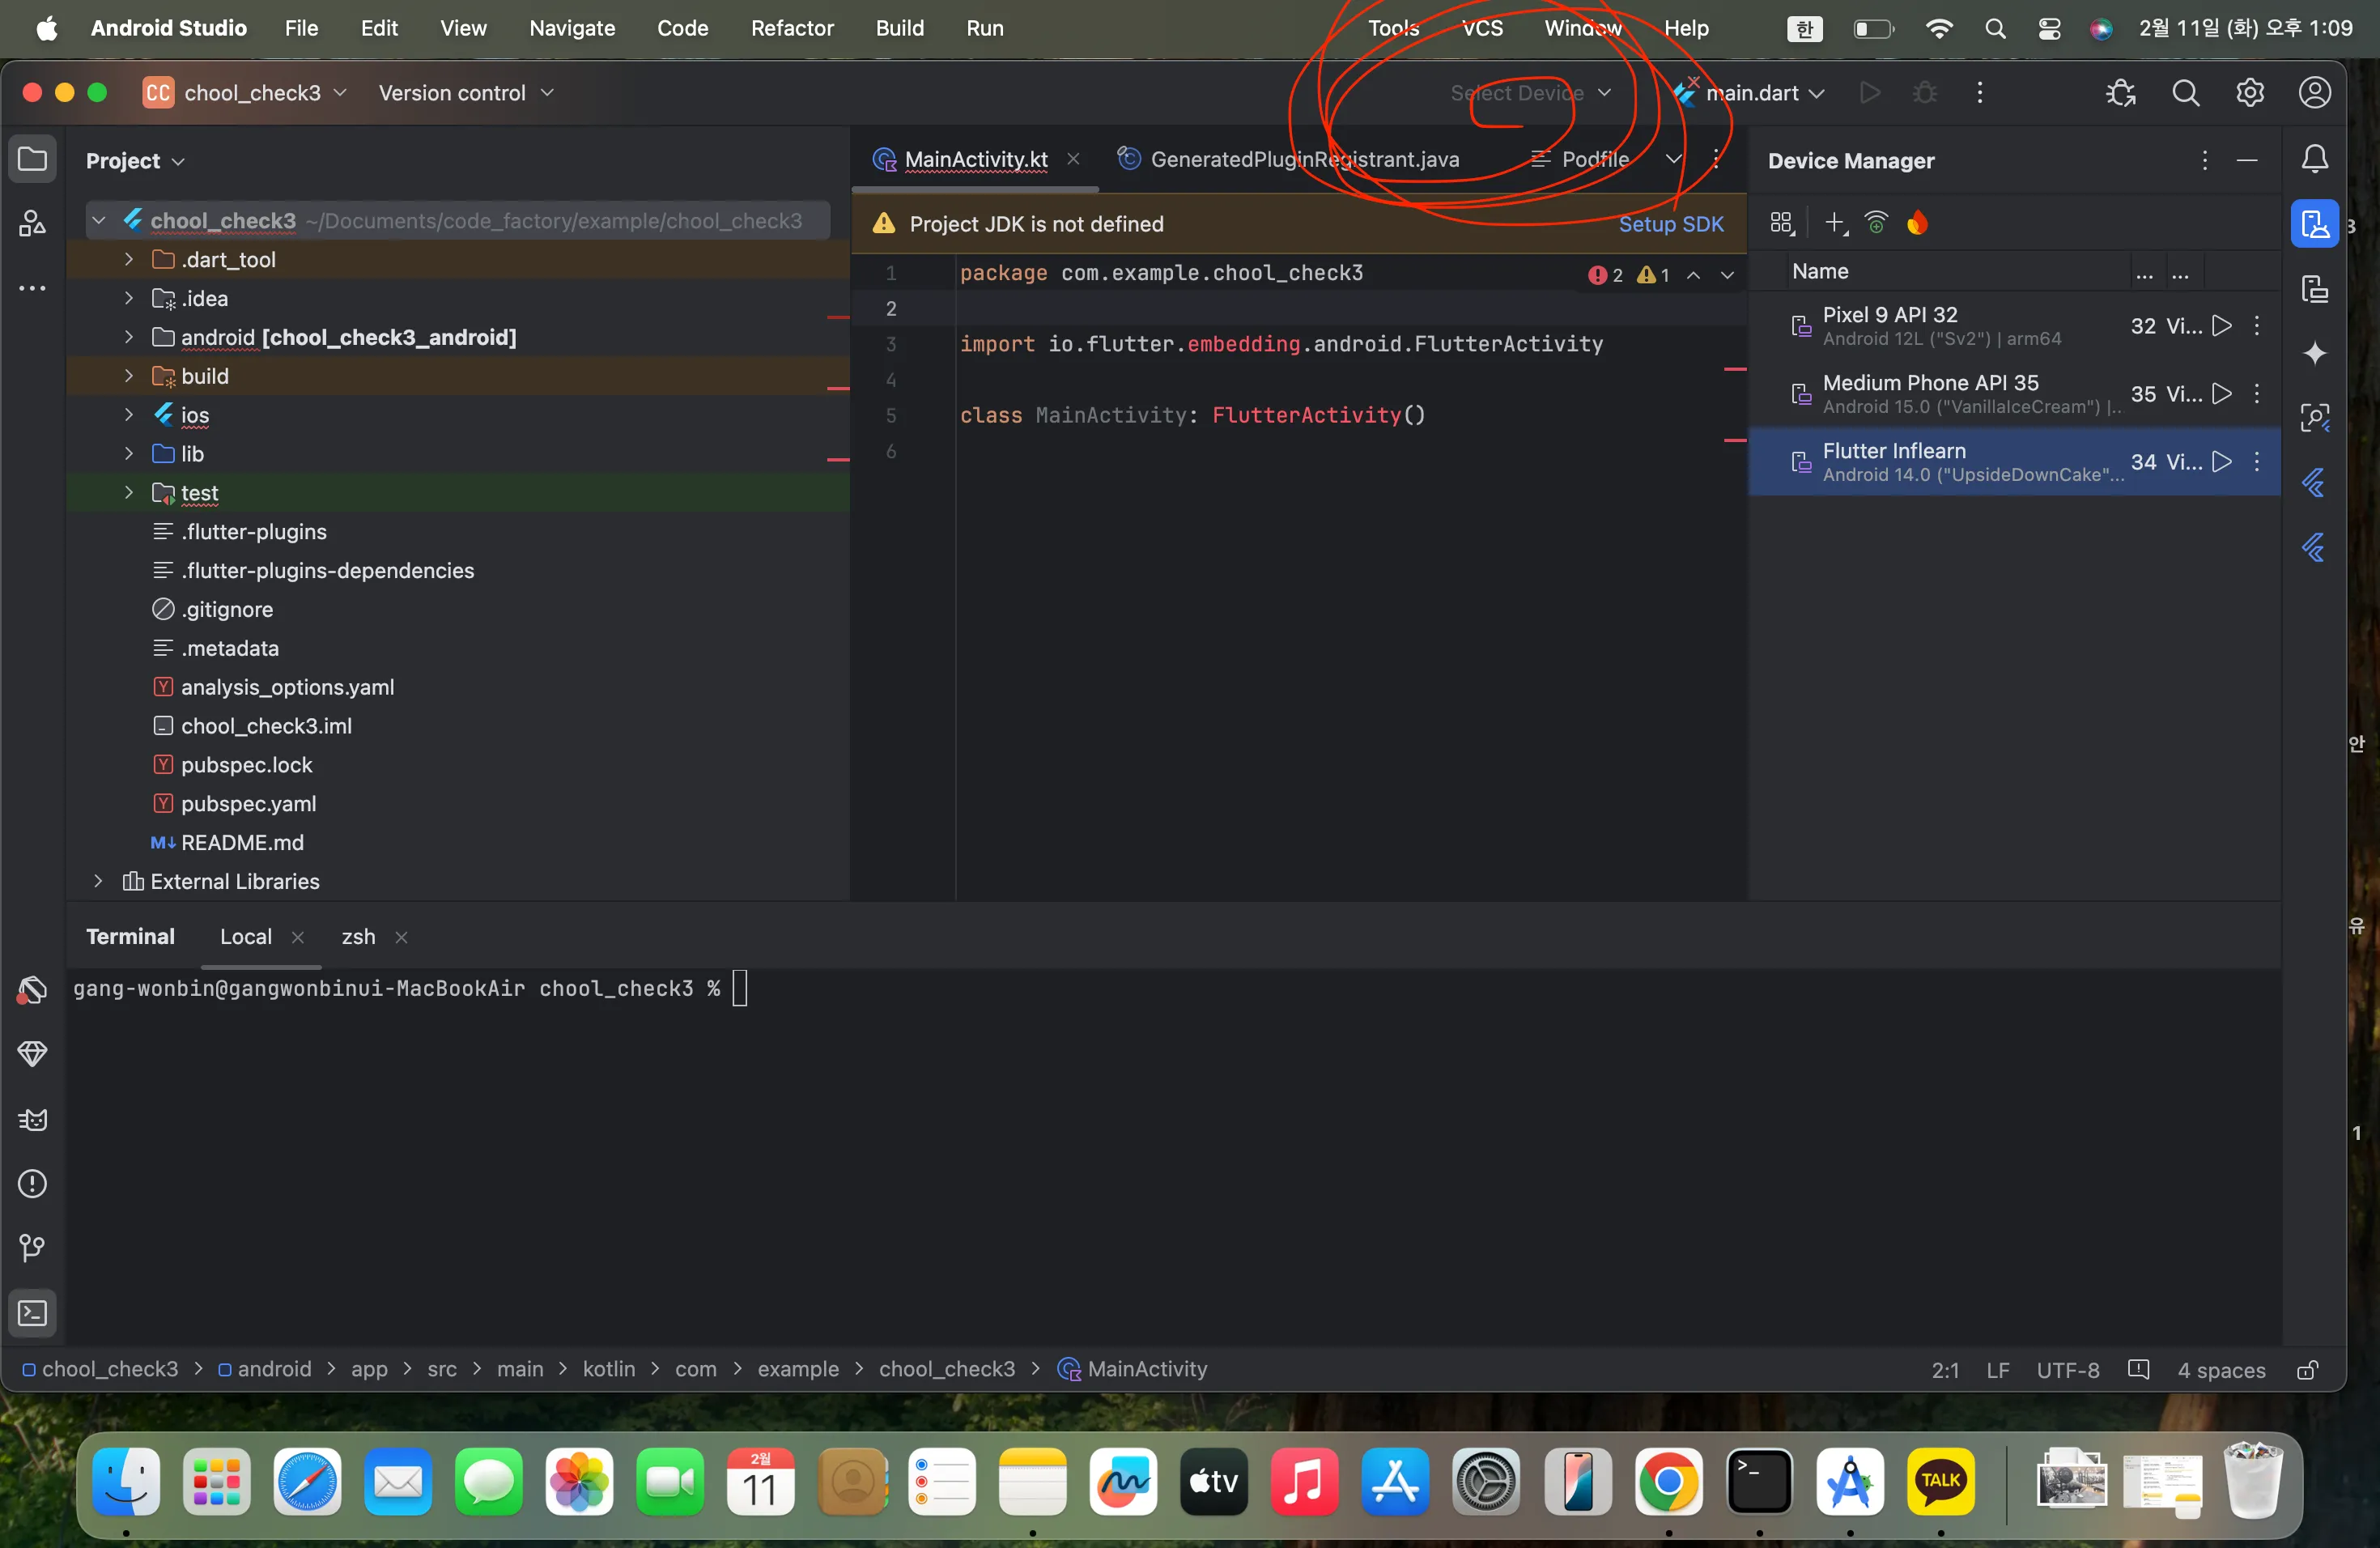Screen dimensions: 2380x1548
Task: Start the Pixel 9 API 32 emulator
Action: (2222, 326)
